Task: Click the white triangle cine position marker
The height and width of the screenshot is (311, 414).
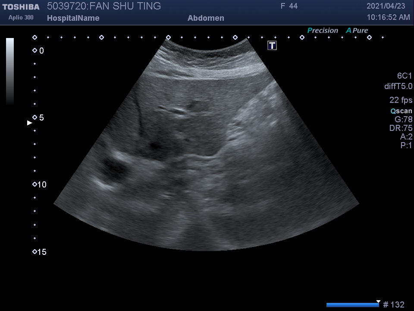Action: pyautogui.click(x=378, y=301)
